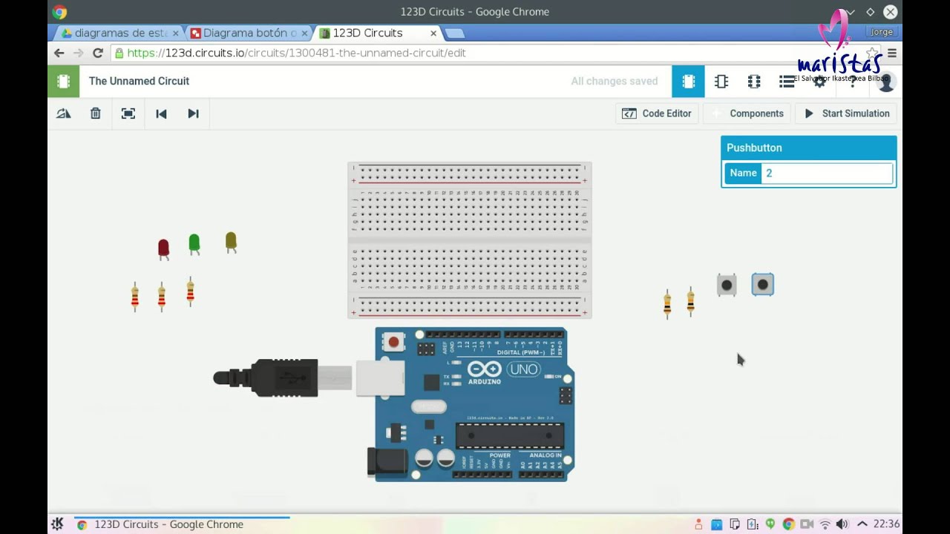Viewport: 950px width, 534px height.
Task: Reload the page
Action: tap(98, 53)
